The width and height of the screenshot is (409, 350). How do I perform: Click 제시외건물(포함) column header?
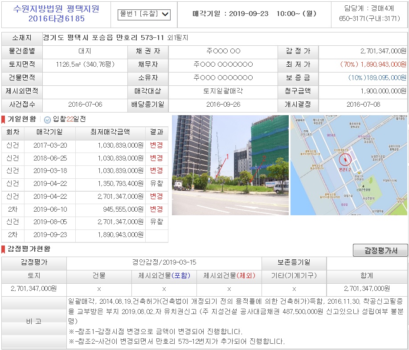click(x=164, y=276)
